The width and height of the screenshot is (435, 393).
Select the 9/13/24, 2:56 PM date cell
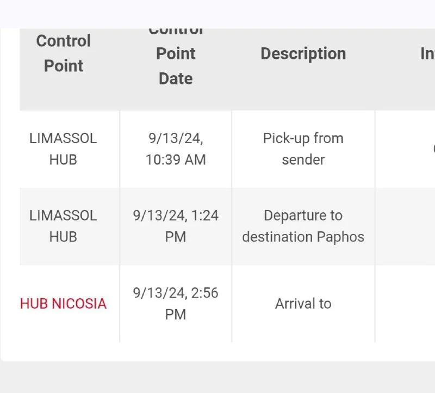click(176, 304)
